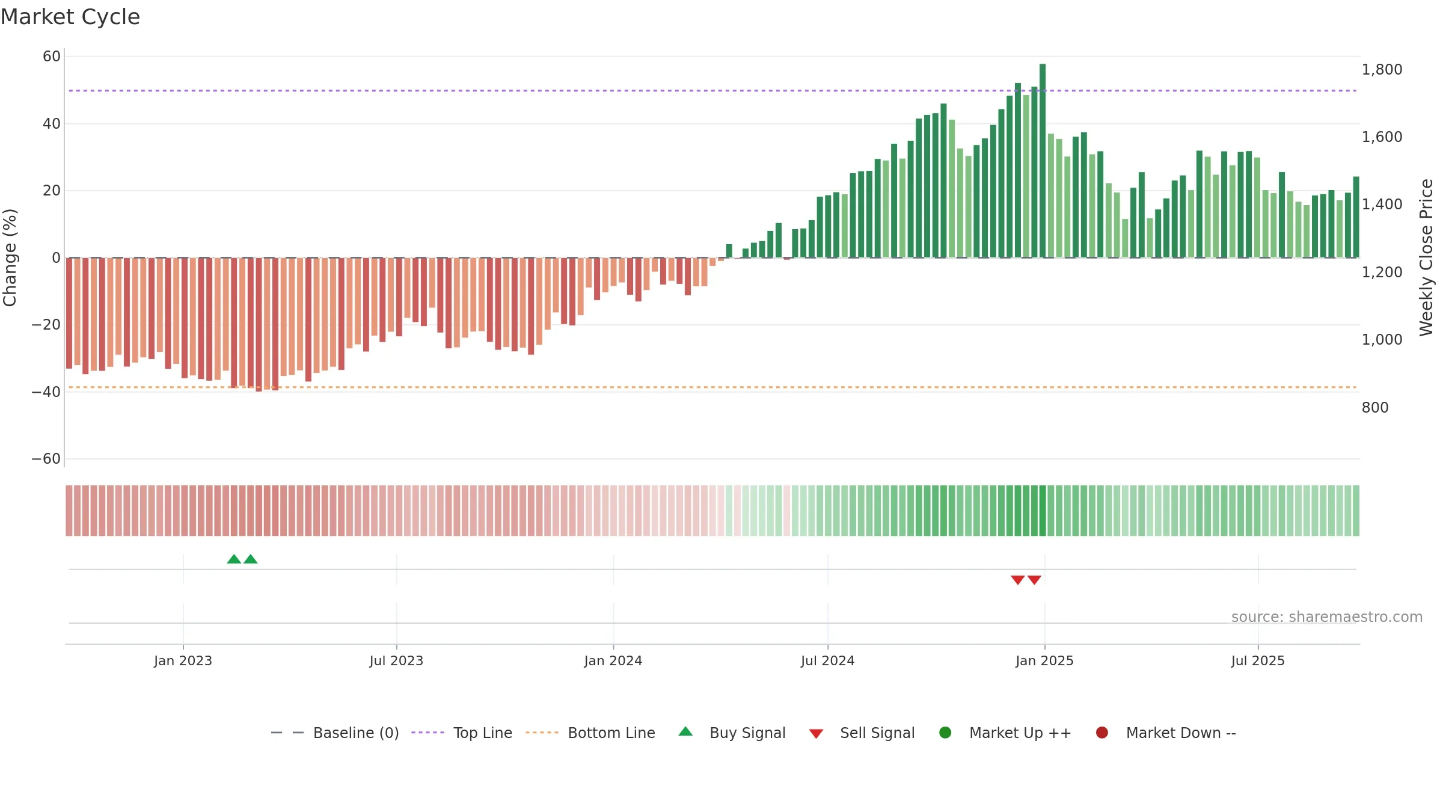Screen dimensions: 1443x812
Task: Click the 1,800 weekly close price tick
Action: coord(1382,70)
